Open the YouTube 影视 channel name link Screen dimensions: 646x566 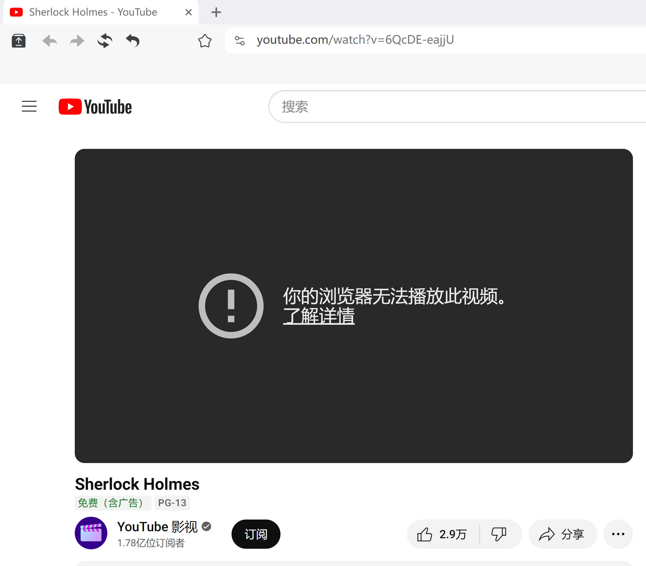click(x=157, y=526)
